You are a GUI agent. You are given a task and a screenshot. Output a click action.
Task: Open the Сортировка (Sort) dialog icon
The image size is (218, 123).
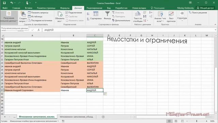pyautogui.click(x=96, y=14)
